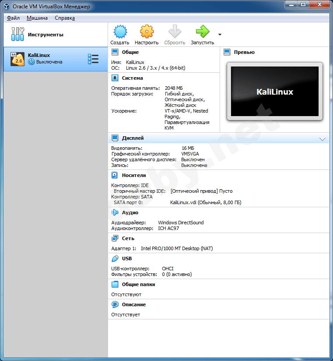Collapse the Дисплей section chevron
This screenshot has width=333, height=361.
[x=322, y=138]
